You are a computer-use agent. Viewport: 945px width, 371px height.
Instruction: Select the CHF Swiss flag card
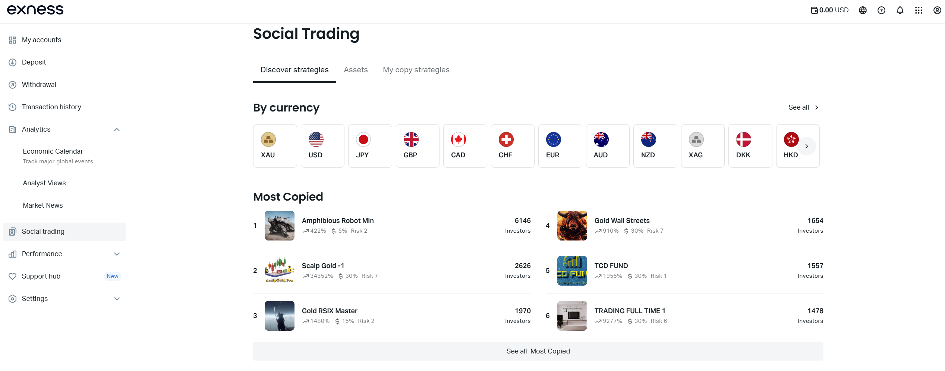[x=512, y=146]
